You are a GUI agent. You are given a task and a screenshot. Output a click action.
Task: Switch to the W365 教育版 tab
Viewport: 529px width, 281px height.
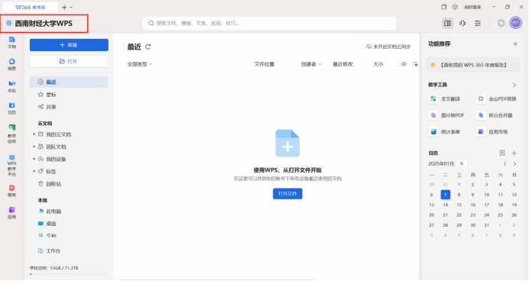click(x=31, y=7)
